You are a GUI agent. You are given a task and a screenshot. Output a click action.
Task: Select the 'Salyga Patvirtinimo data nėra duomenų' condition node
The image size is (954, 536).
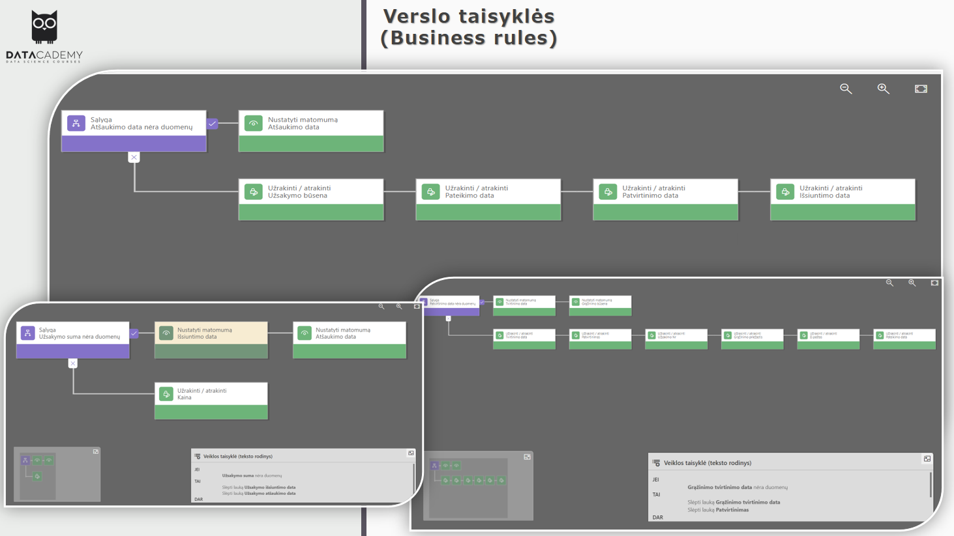pyautogui.click(x=449, y=306)
